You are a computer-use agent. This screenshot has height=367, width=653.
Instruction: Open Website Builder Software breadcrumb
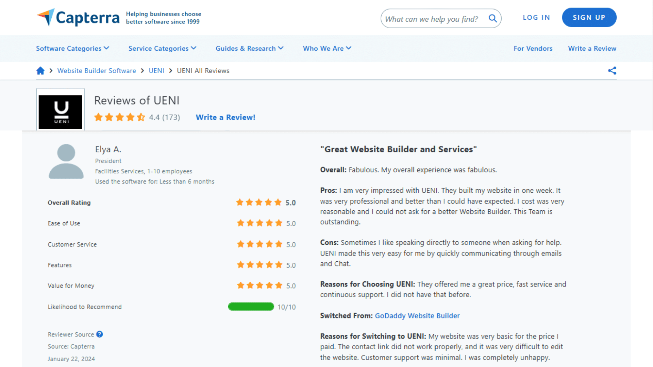click(x=97, y=71)
